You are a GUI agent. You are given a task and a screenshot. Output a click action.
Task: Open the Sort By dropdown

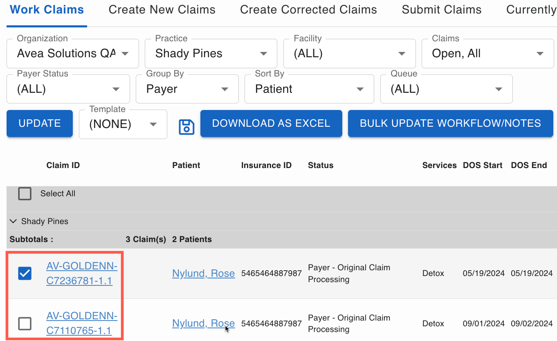click(x=309, y=89)
